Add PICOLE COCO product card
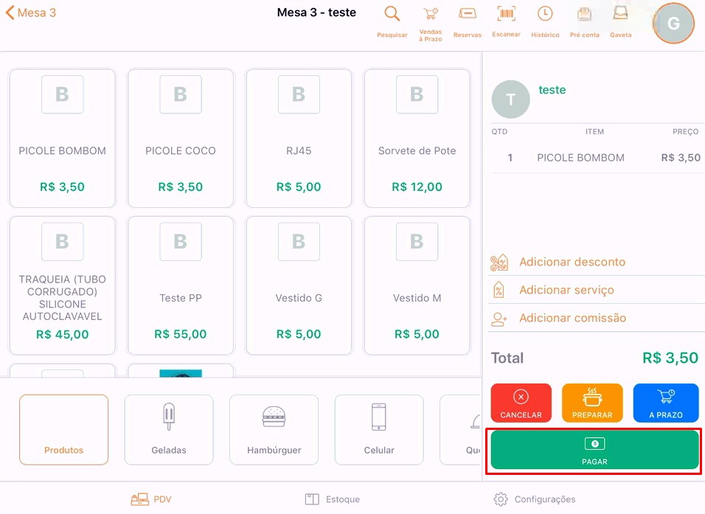Screen dimensions: 705x514 point(181,138)
